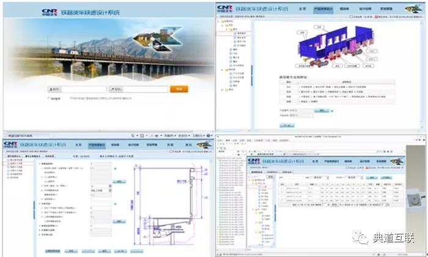Screen dimensions: 428x257
Task: Select the third sub-tab under the section drawing window header
Action: click(x=50, y=156)
